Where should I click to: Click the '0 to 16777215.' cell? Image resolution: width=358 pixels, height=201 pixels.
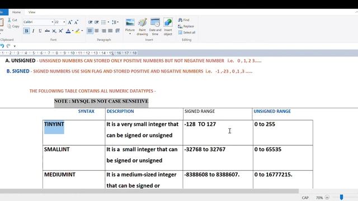(283, 180)
